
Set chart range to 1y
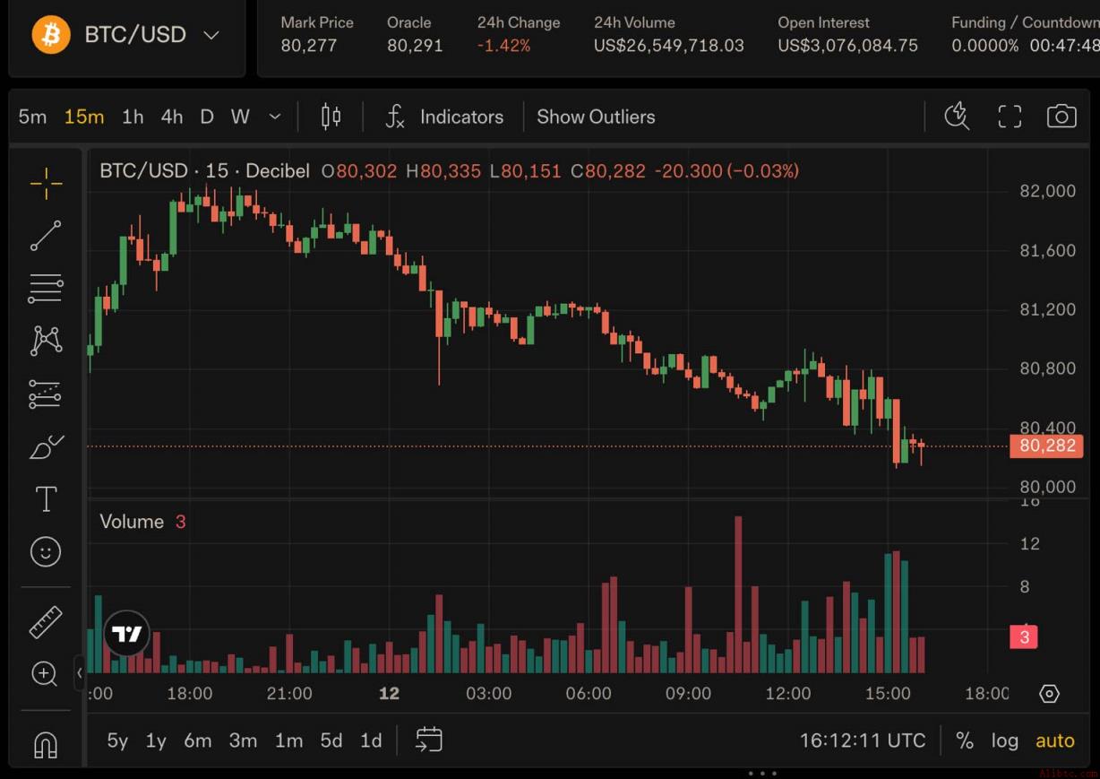tap(156, 740)
